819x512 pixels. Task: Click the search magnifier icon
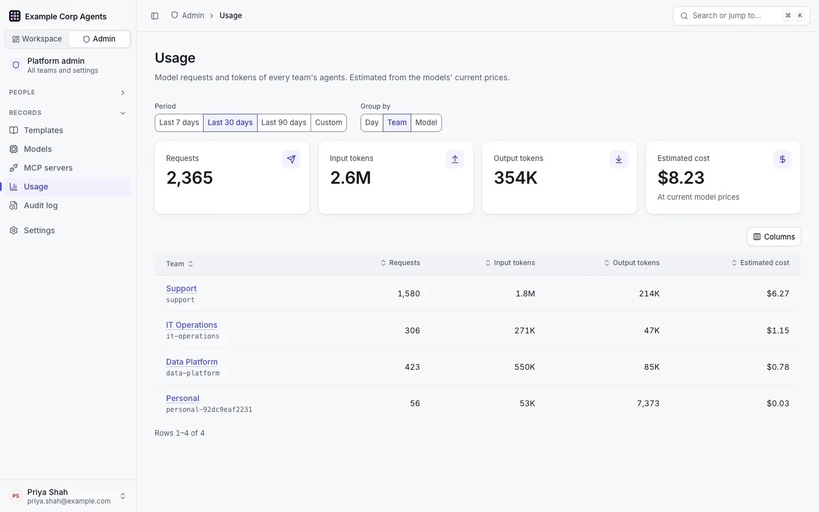684,16
